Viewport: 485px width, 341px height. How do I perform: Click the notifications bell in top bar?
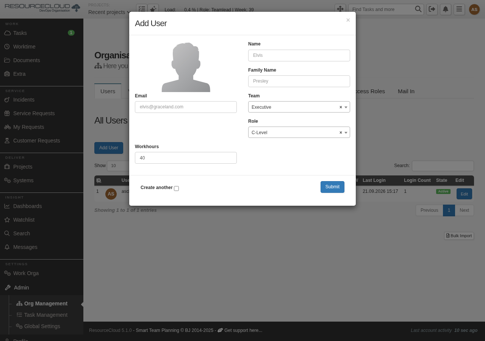(x=446, y=9)
